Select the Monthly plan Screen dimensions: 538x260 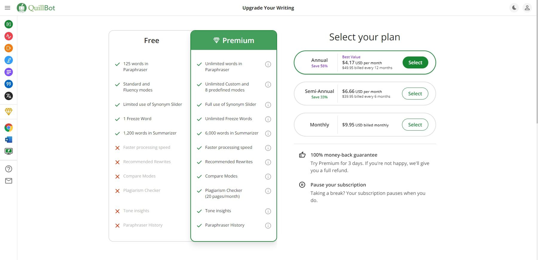click(415, 125)
